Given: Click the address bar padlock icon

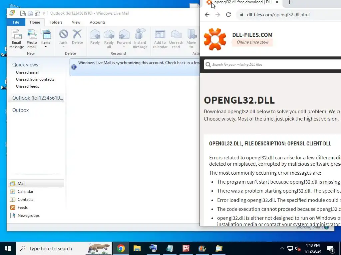Looking at the screenshot, I should 242,15.
